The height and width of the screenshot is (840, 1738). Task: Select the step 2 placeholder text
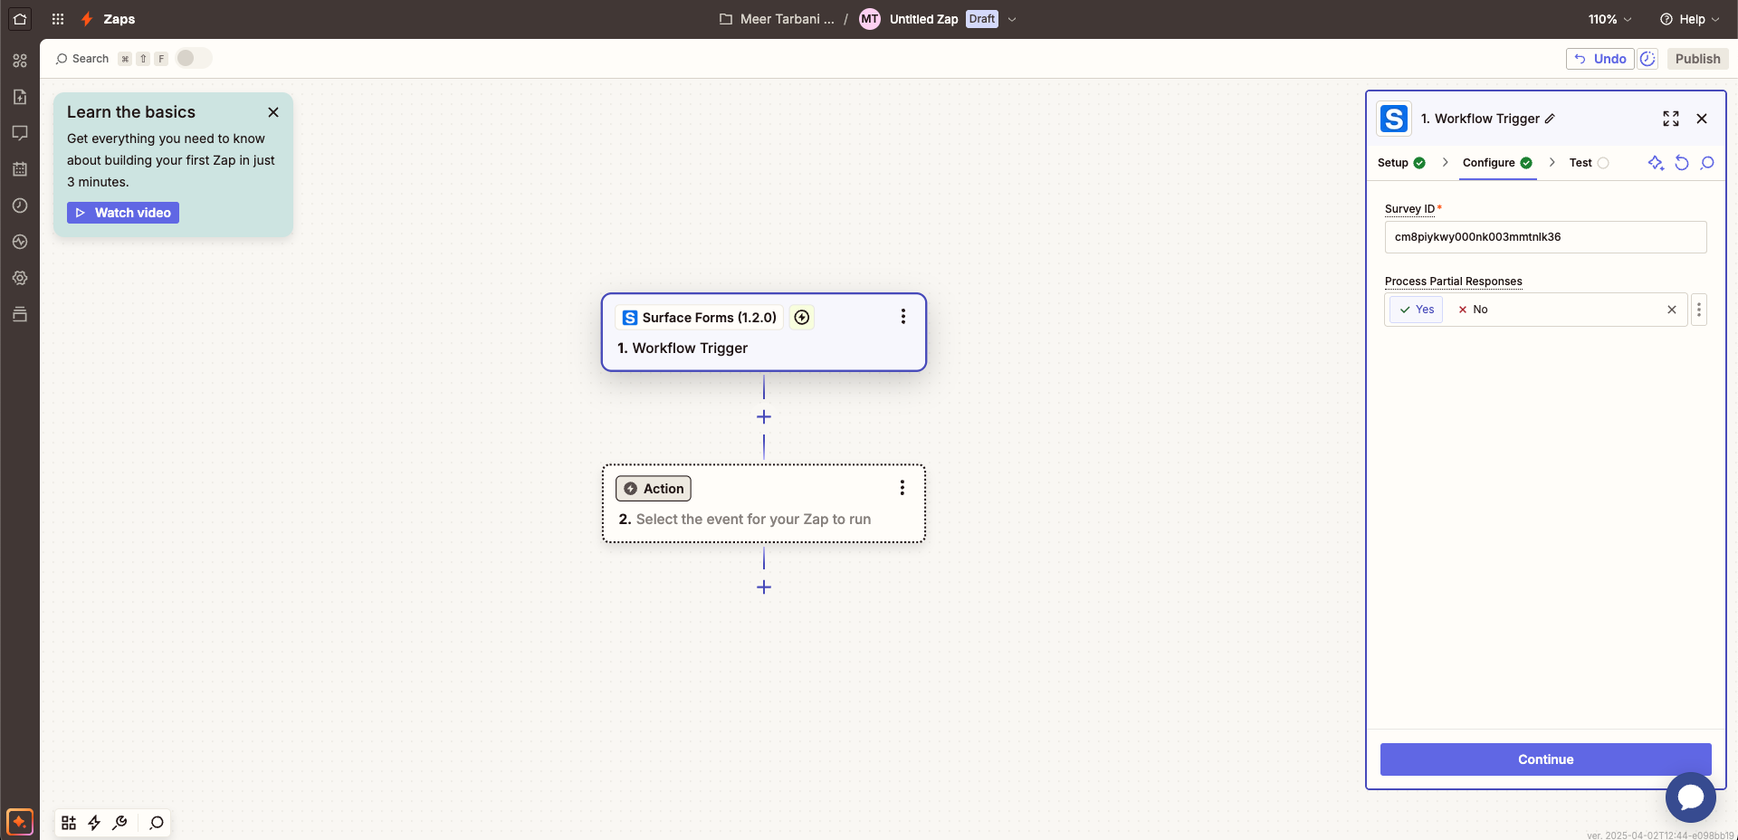(753, 520)
